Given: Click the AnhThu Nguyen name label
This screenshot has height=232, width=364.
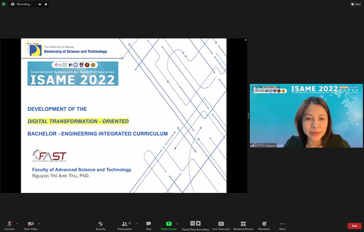Looking at the screenshot, I should pos(265,145).
